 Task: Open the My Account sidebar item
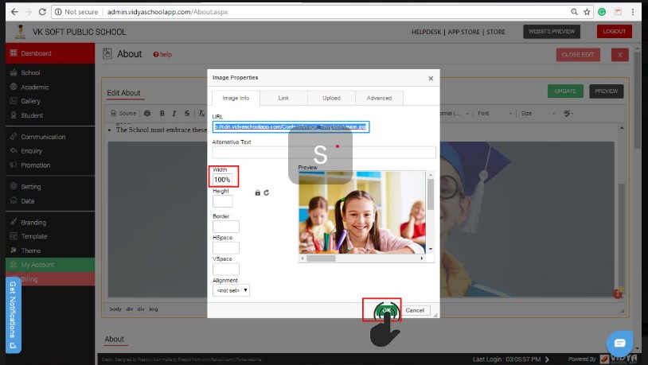50,265
